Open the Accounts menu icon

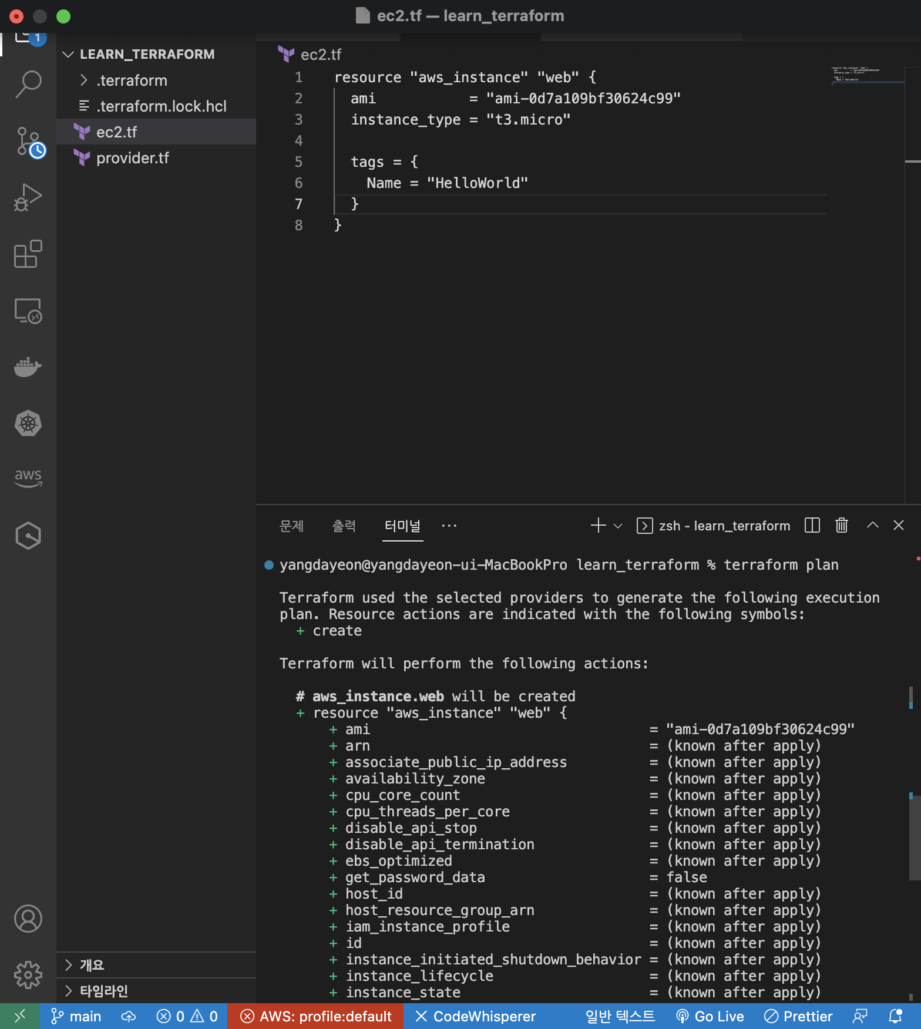click(x=28, y=919)
